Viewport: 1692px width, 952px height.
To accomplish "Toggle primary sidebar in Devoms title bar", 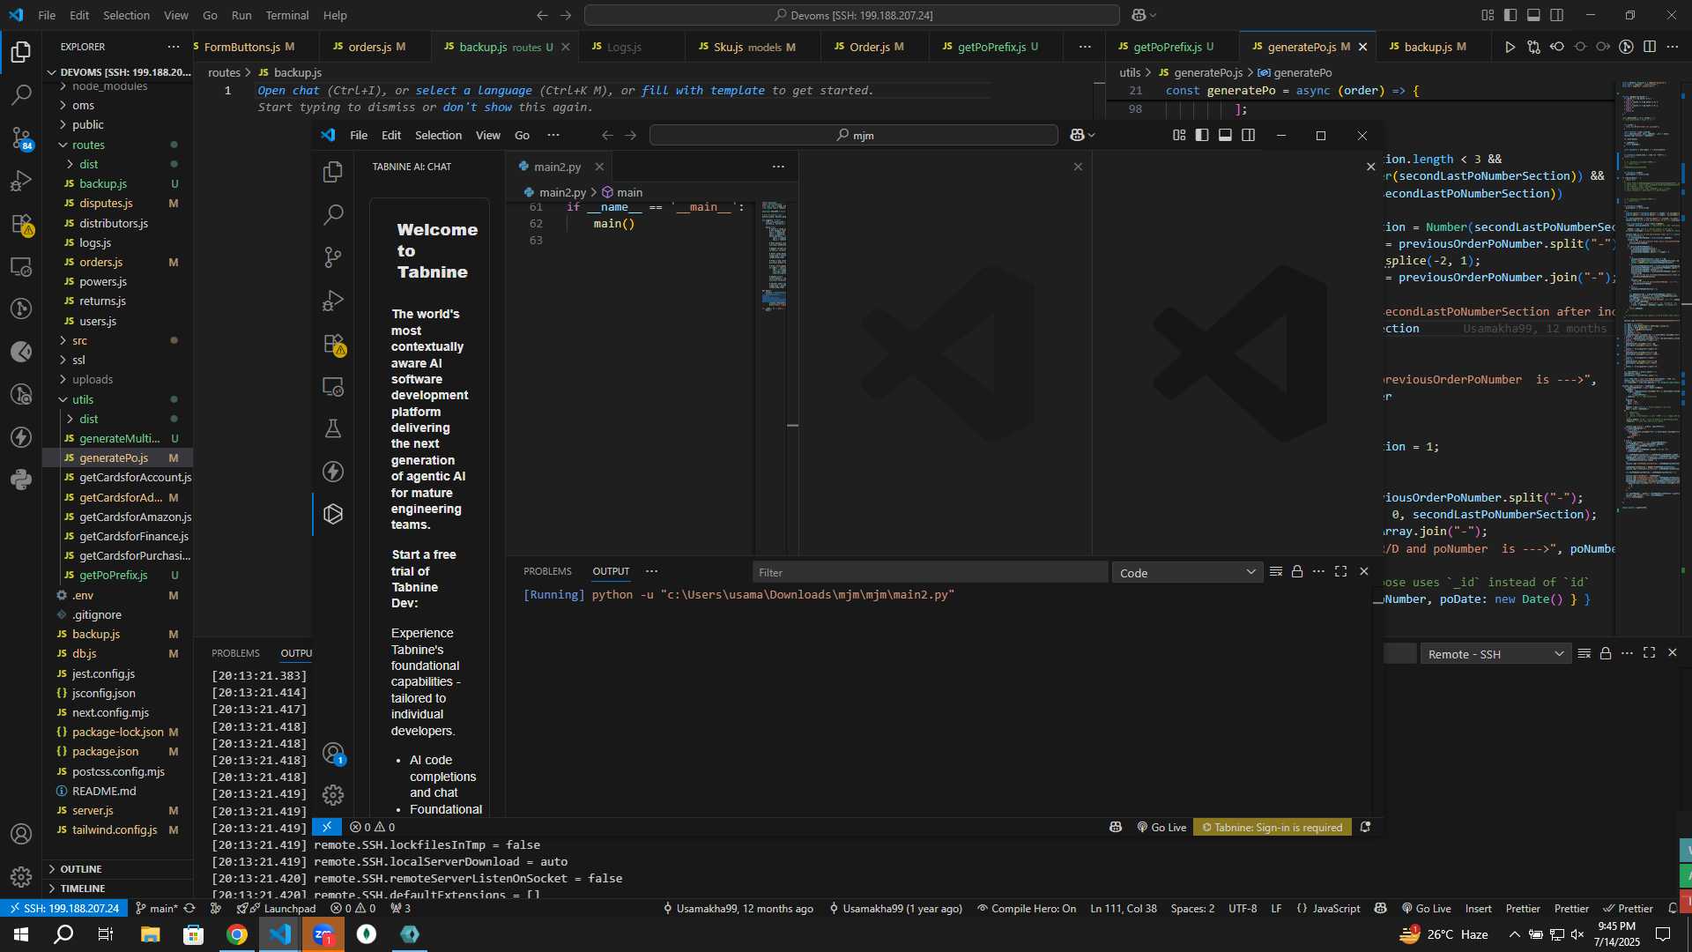I will coord(1510,15).
